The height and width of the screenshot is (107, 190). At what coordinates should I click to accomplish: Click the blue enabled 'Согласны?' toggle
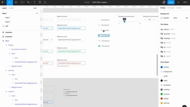coord(99,46)
